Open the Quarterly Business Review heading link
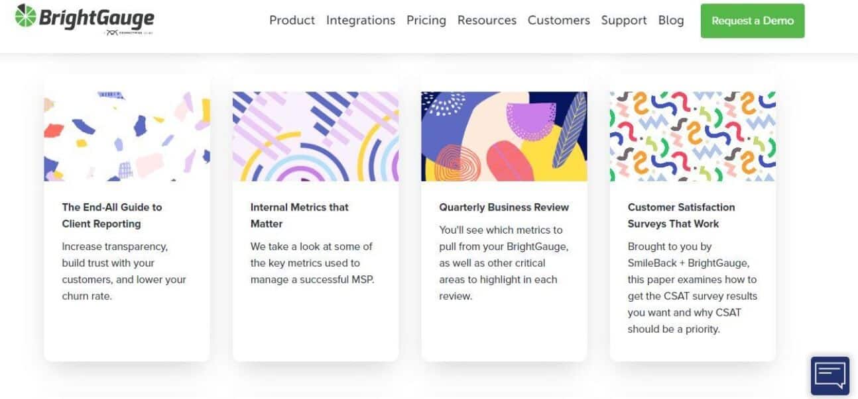This screenshot has height=399, width=858. (x=503, y=207)
